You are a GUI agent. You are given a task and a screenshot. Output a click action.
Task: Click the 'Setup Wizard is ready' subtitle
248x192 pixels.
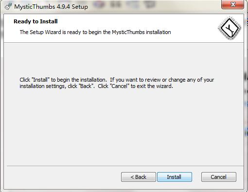pos(95,32)
